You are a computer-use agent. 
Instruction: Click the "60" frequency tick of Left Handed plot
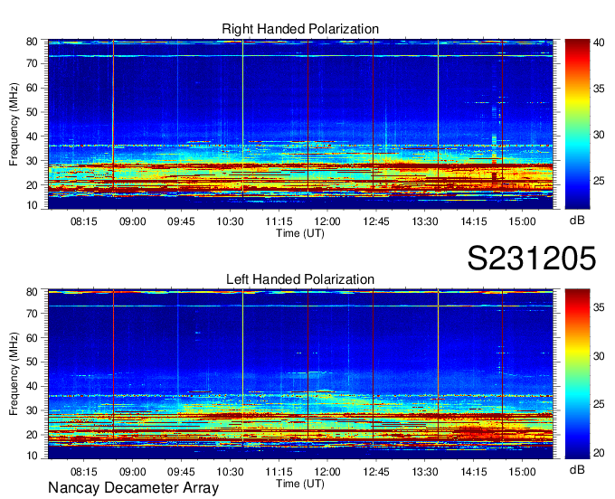pyautogui.click(x=32, y=337)
